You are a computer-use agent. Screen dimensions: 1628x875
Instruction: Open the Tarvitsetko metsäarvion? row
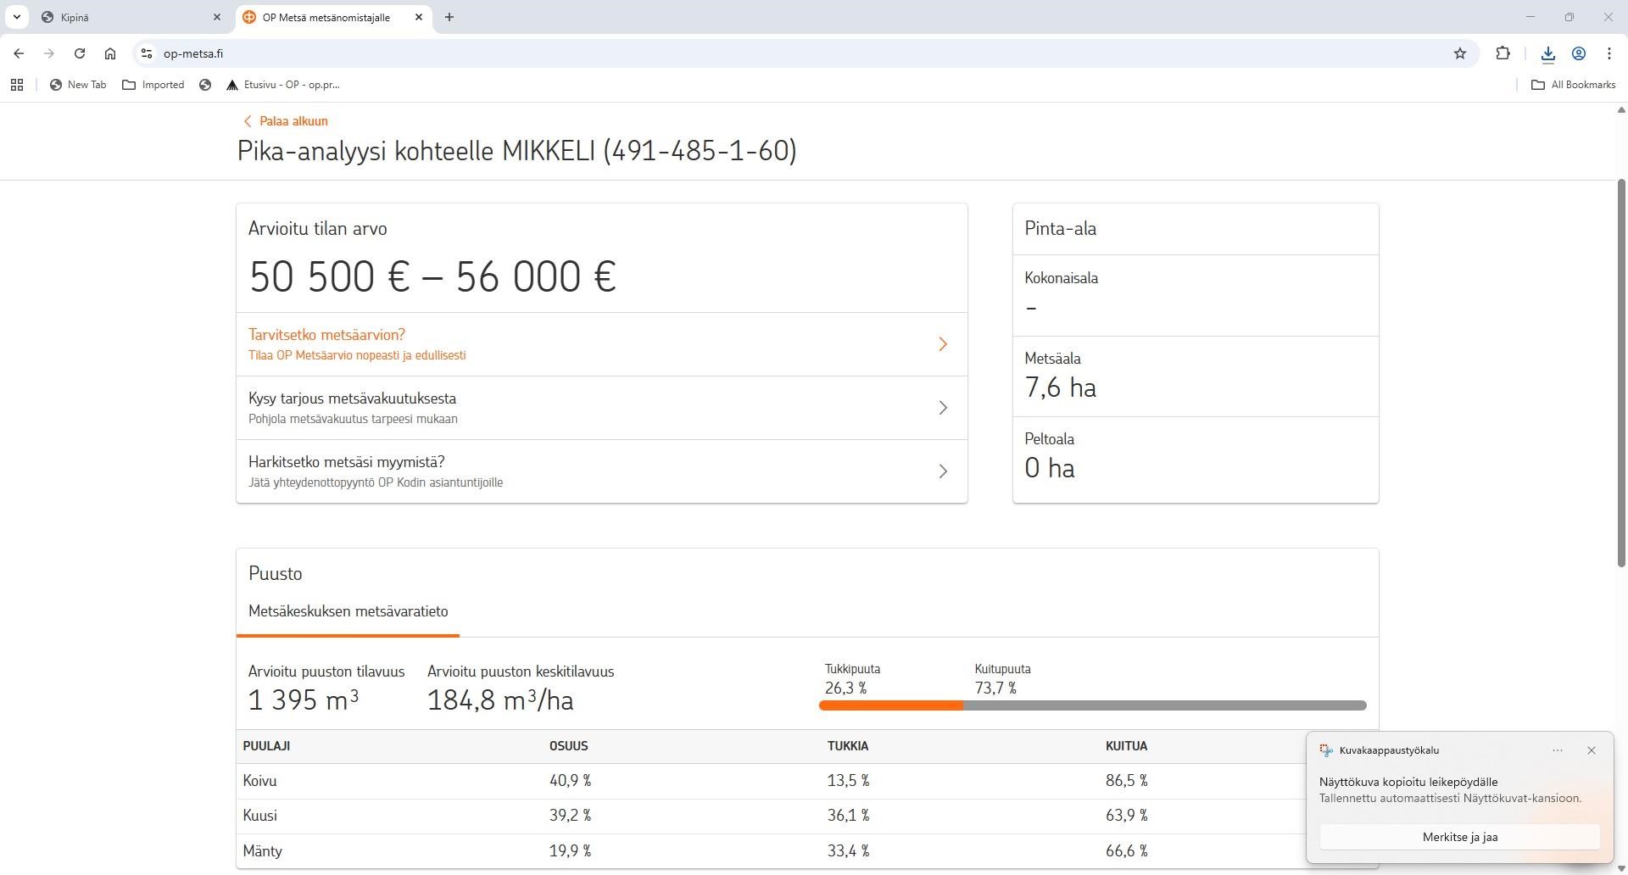[x=601, y=344]
